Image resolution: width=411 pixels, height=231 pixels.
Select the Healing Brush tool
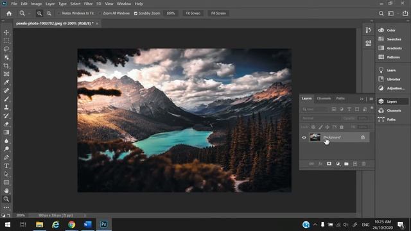(x=6, y=90)
